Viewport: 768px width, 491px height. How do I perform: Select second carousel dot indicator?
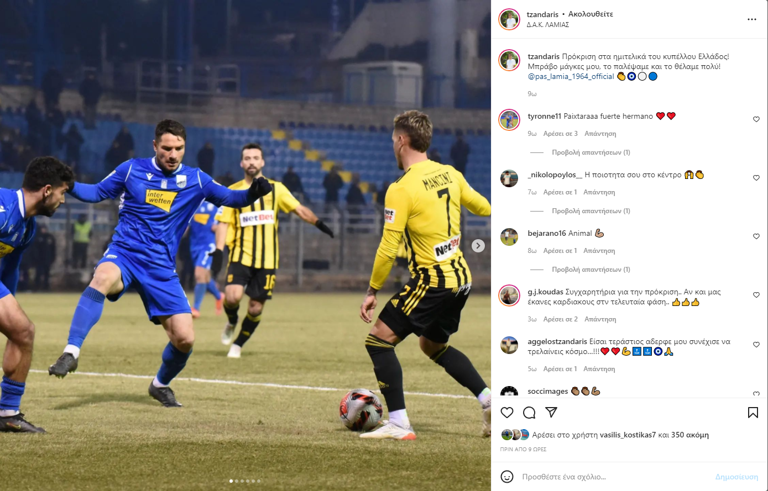(237, 481)
